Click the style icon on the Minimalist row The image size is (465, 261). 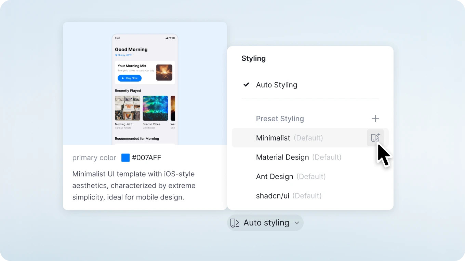(375, 138)
